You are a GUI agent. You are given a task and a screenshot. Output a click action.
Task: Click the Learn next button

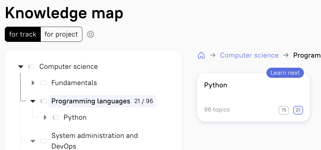click(285, 73)
